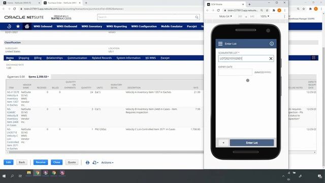Click the global search magnifier icon
The image size is (325, 183).
[197, 17]
